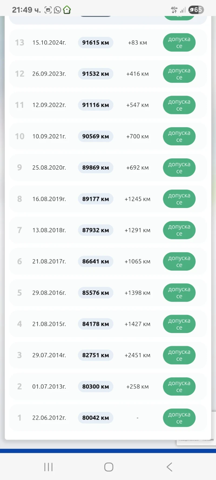216x480 pixels.
Task: Tap the +2451 км difference value
Action: (137, 355)
